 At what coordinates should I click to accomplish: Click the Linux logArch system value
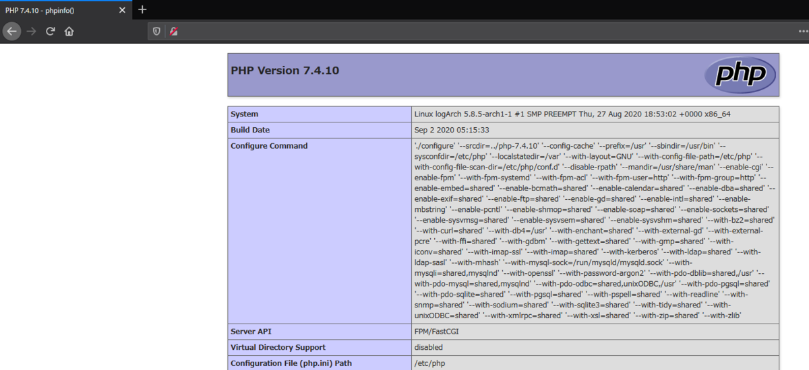tap(572, 114)
